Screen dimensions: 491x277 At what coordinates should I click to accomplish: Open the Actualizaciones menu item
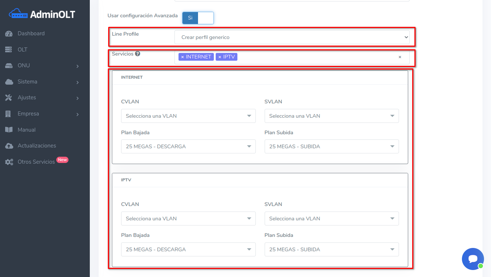tap(37, 146)
